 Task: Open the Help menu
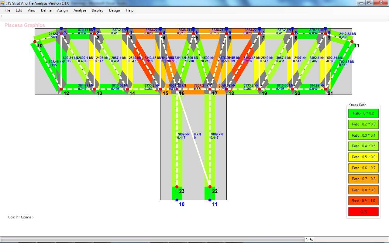coord(129,10)
